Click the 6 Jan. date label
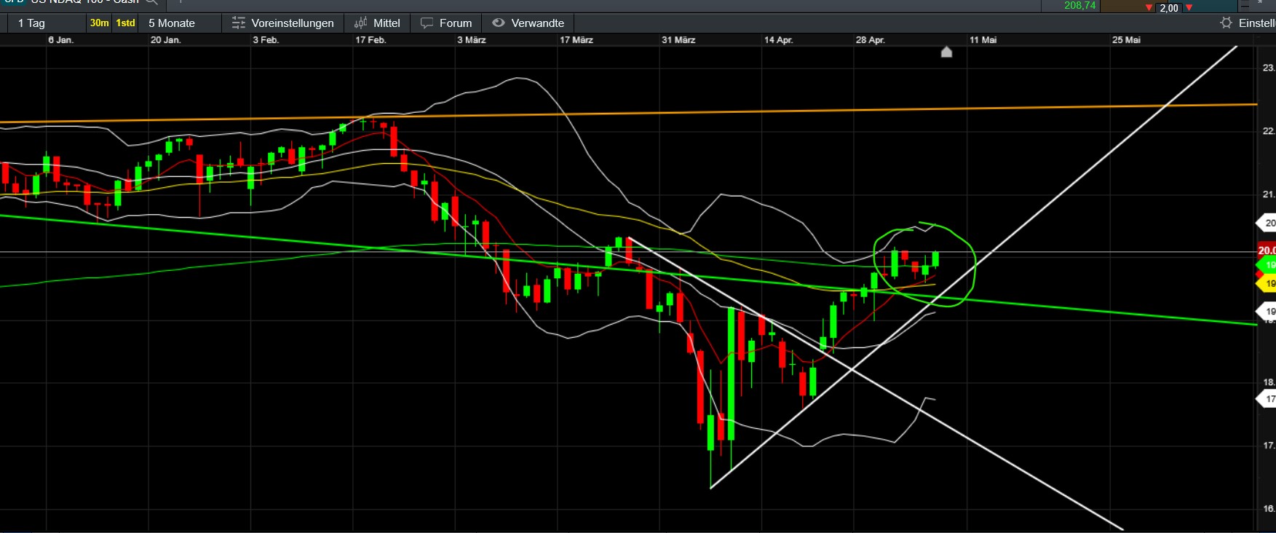The image size is (1276, 533). point(61,40)
